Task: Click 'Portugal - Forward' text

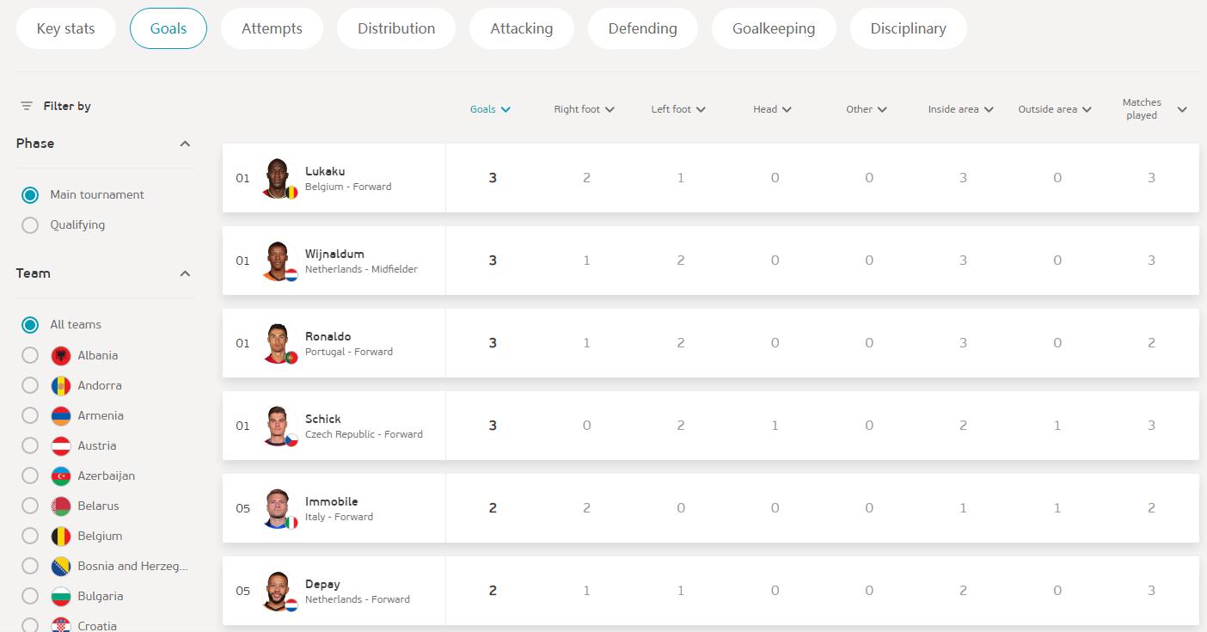Action: tap(349, 352)
